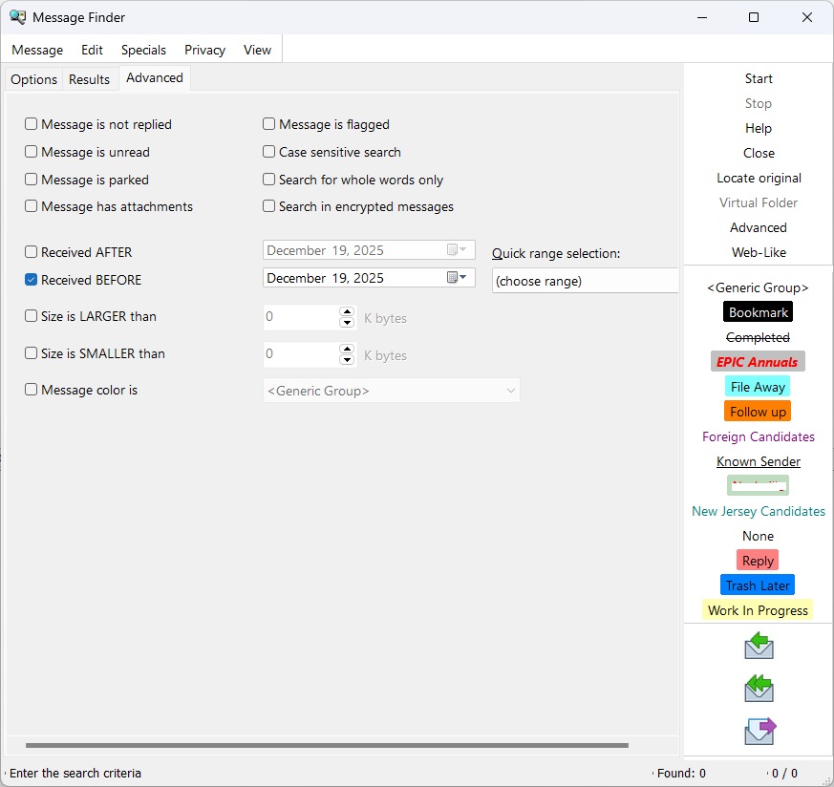This screenshot has width=834, height=787.
Task: Click the Reply envelope icon
Action: [759, 647]
